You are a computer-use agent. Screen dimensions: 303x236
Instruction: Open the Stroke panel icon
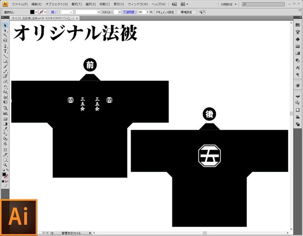pos(297,47)
